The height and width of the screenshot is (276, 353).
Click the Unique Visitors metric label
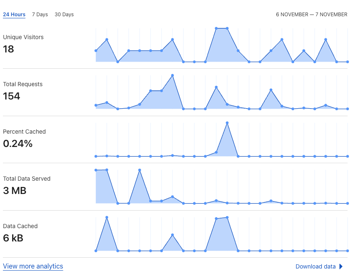tap(23, 37)
